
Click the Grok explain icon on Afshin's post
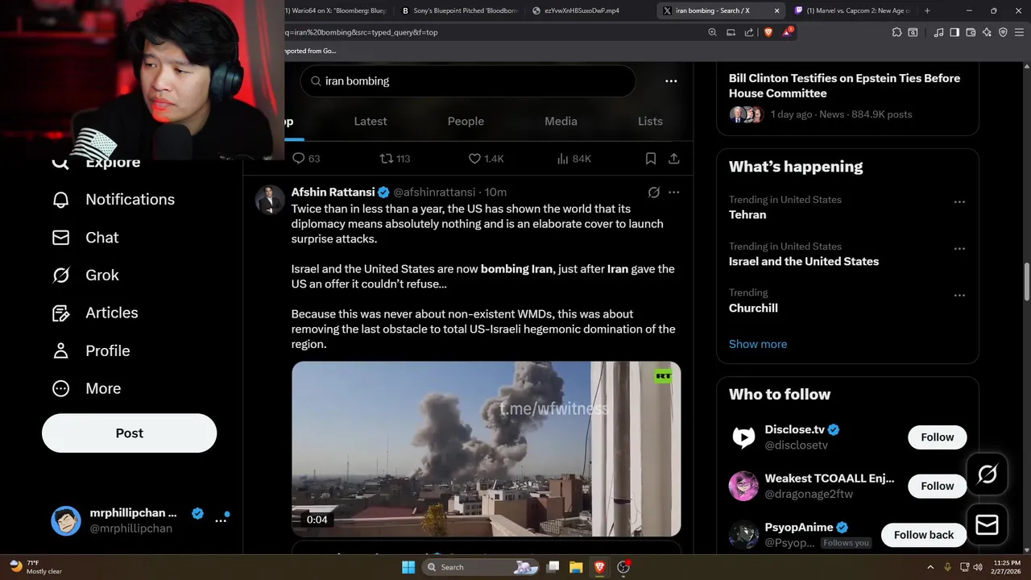coord(654,193)
